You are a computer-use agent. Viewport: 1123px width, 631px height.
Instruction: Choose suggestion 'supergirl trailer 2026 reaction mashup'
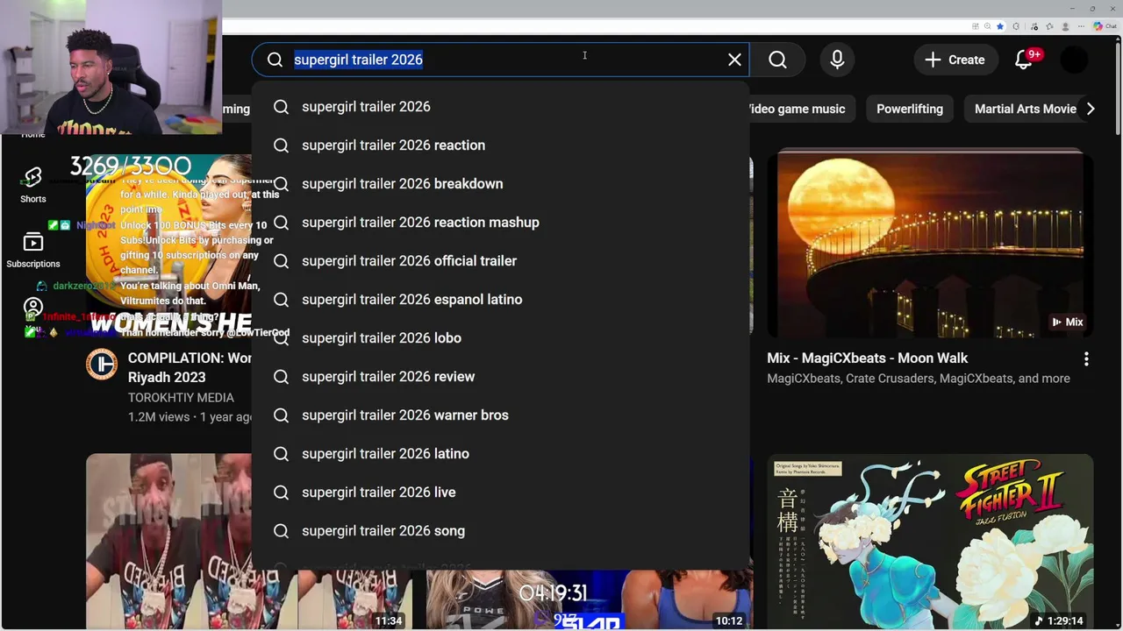coord(500,223)
